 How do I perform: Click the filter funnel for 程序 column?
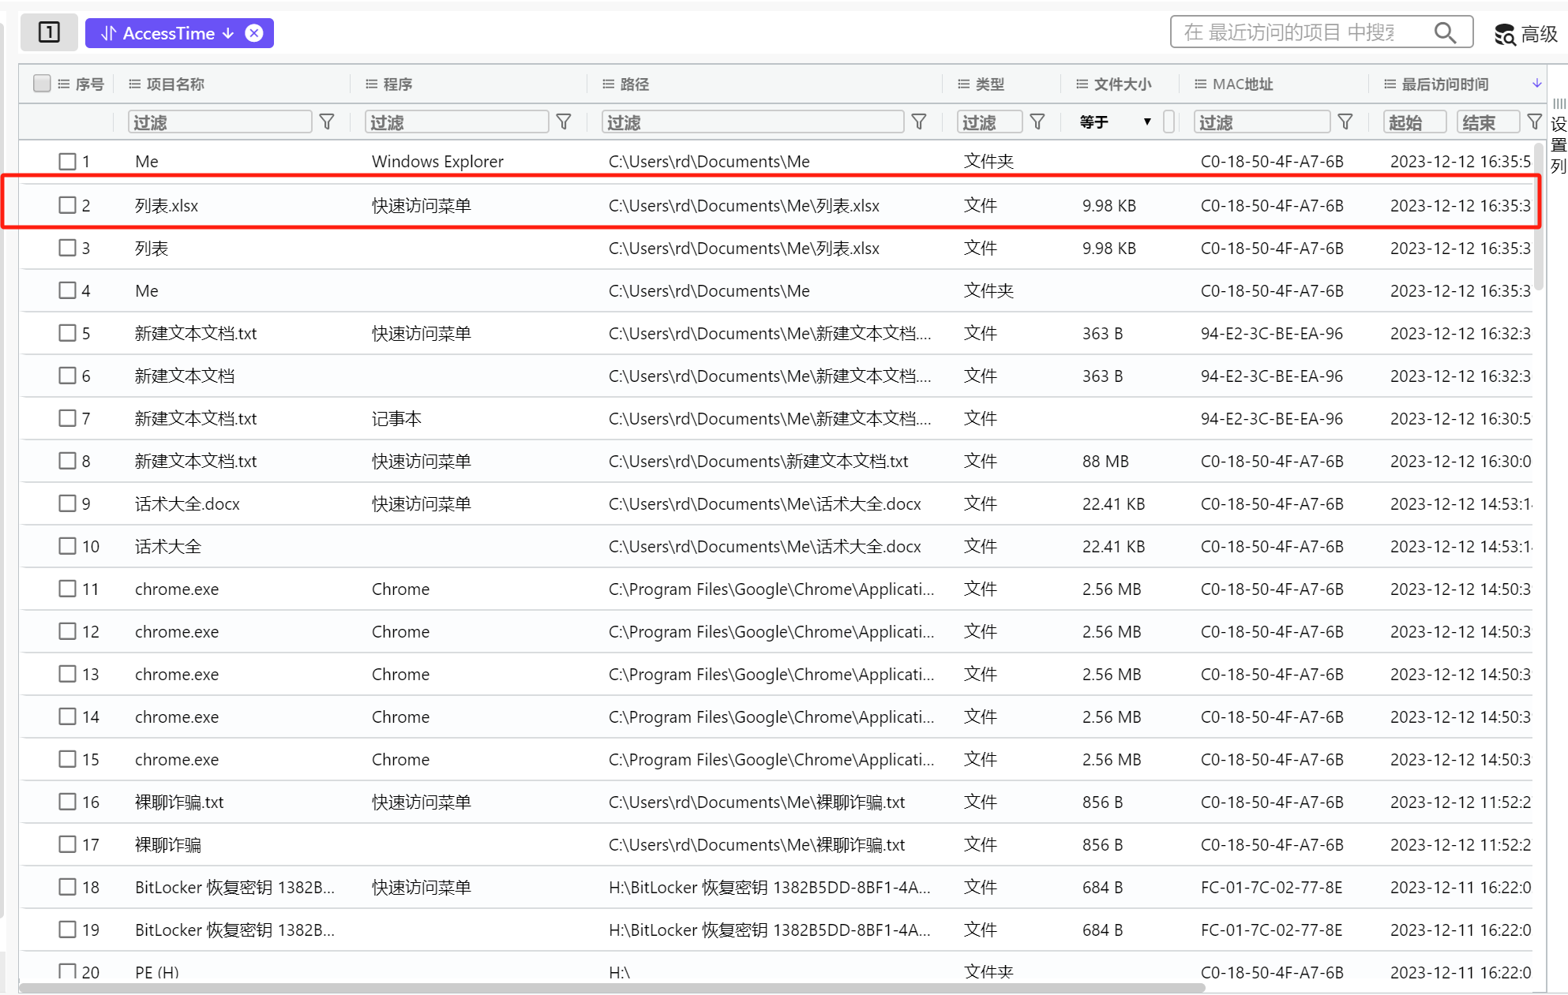pyautogui.click(x=564, y=122)
